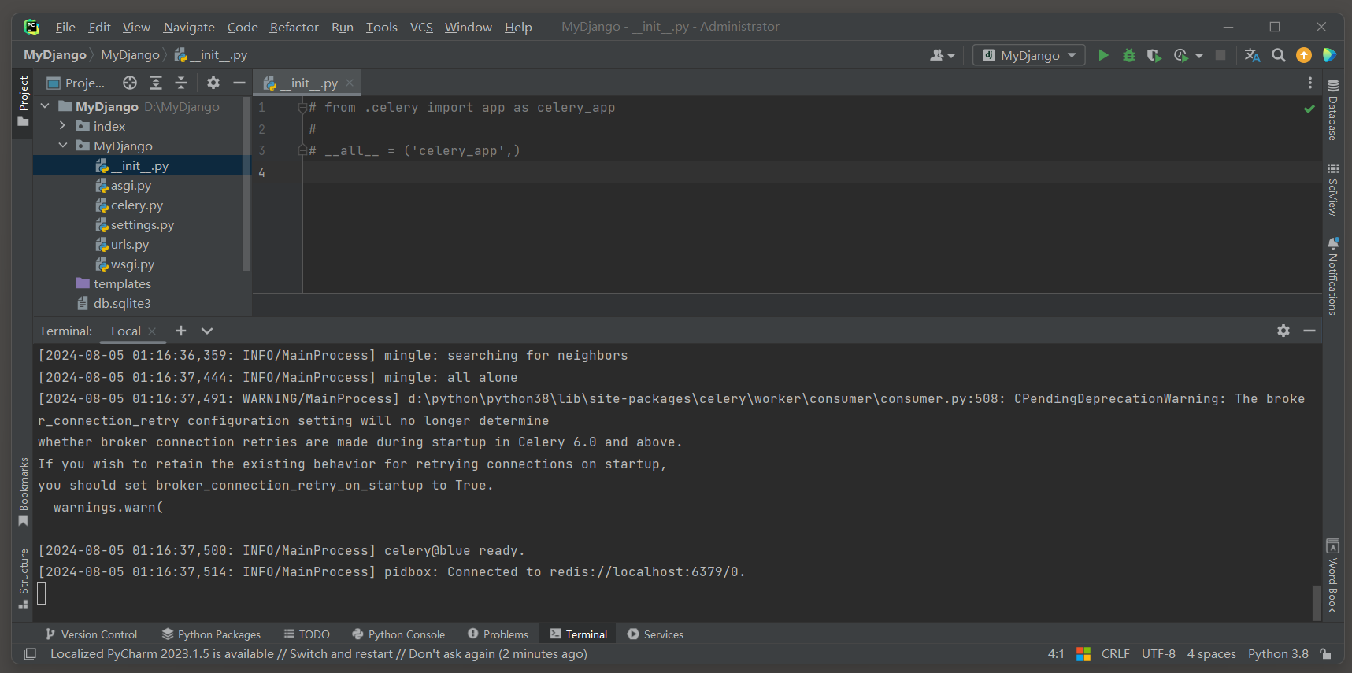Click the green inspection checkmark
The width and height of the screenshot is (1352, 673).
1309,109
